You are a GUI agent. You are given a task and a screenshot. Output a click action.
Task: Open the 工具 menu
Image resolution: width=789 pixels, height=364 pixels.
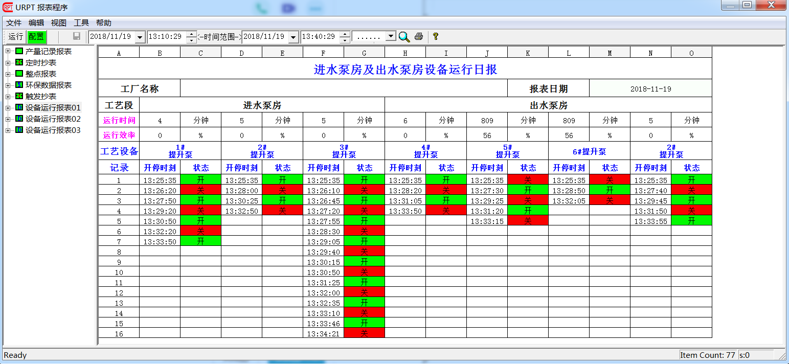point(81,22)
